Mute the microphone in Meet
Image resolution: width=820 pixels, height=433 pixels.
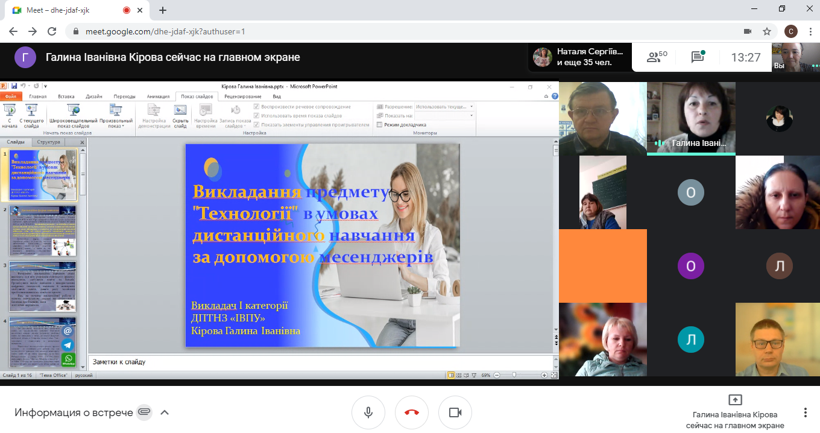[368, 412]
